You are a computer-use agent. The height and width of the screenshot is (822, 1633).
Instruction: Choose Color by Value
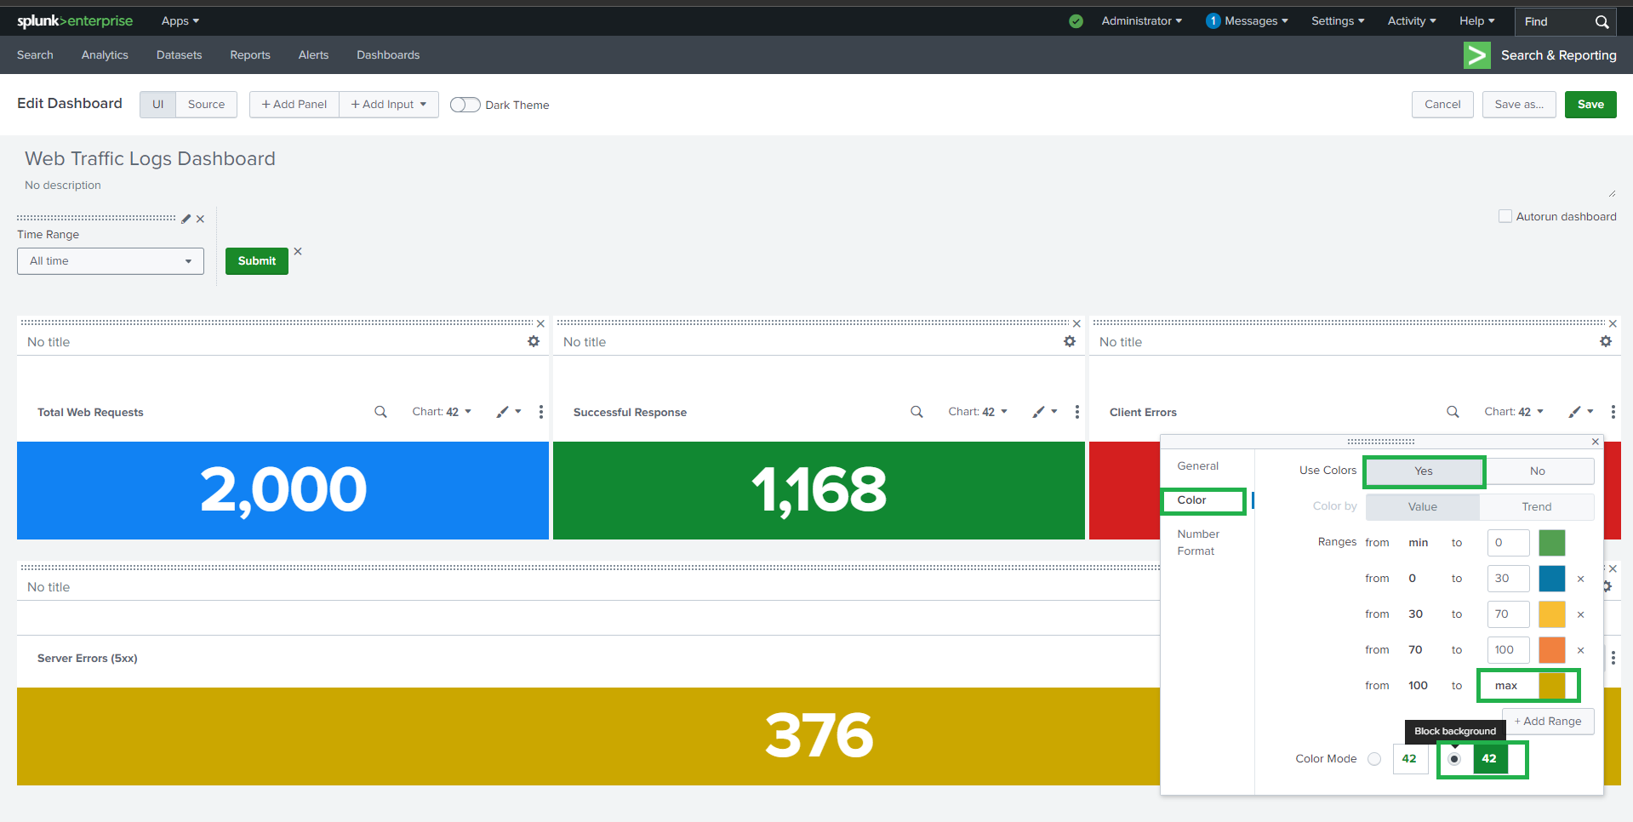[1423, 507]
